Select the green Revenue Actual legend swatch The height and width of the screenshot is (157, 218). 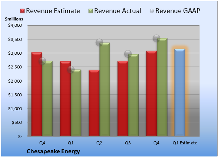pyautogui.click(x=90, y=11)
